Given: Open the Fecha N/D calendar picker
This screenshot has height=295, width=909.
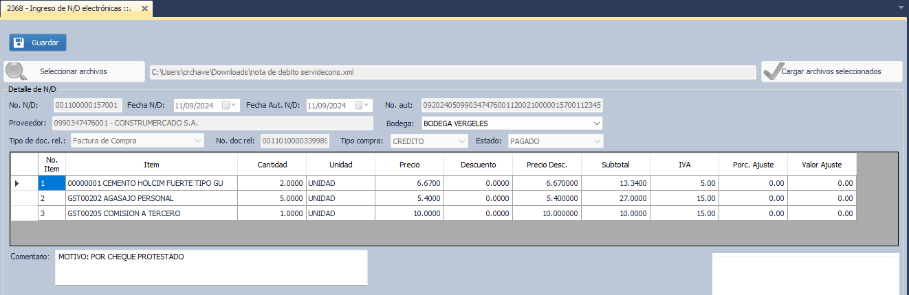Looking at the screenshot, I should click(x=226, y=106).
